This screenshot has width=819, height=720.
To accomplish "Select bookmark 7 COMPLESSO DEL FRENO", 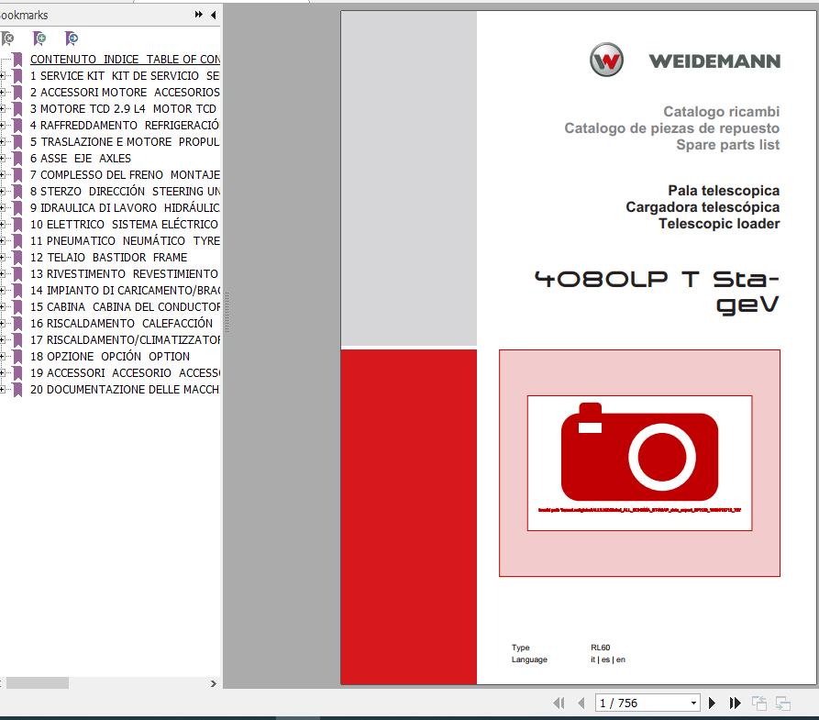I will point(125,174).
